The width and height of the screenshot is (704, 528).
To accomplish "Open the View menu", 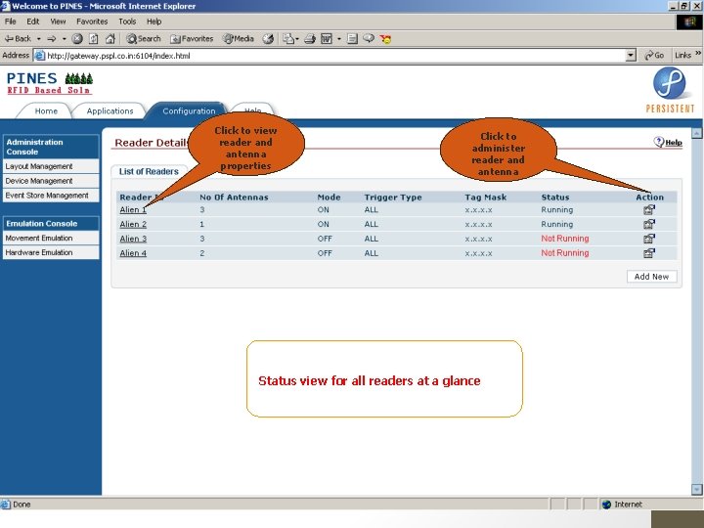I will 58,22.
